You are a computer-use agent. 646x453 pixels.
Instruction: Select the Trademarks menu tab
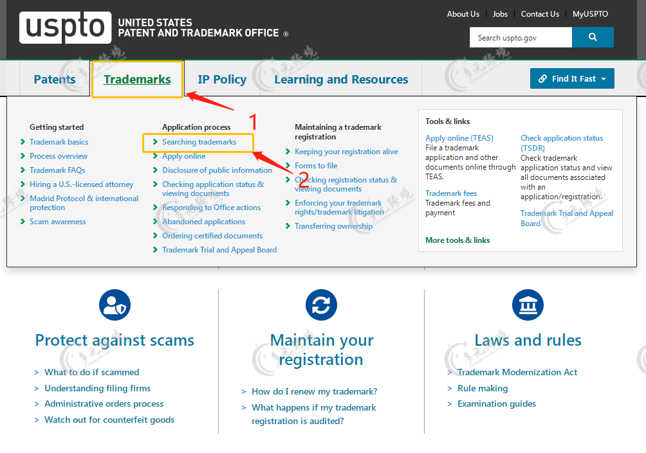[137, 79]
